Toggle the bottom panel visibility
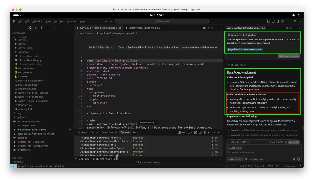314x182 pixels. click(273, 21)
